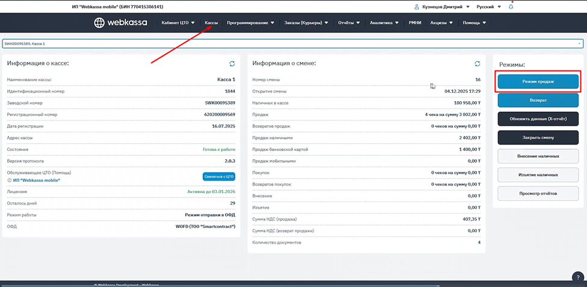Open the Кассы menu item
Viewport: 587px width, 287px height.
pos(211,23)
